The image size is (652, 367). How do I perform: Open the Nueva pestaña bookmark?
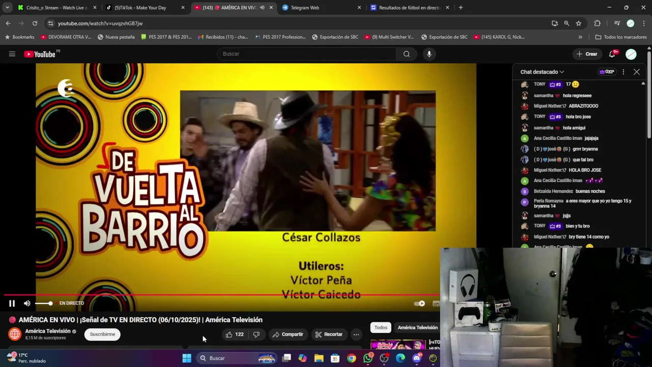point(116,37)
